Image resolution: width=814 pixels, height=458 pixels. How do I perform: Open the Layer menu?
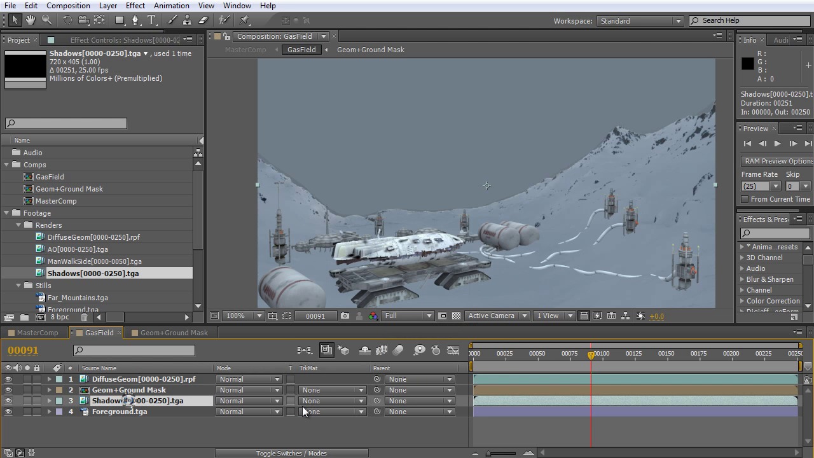107,6
